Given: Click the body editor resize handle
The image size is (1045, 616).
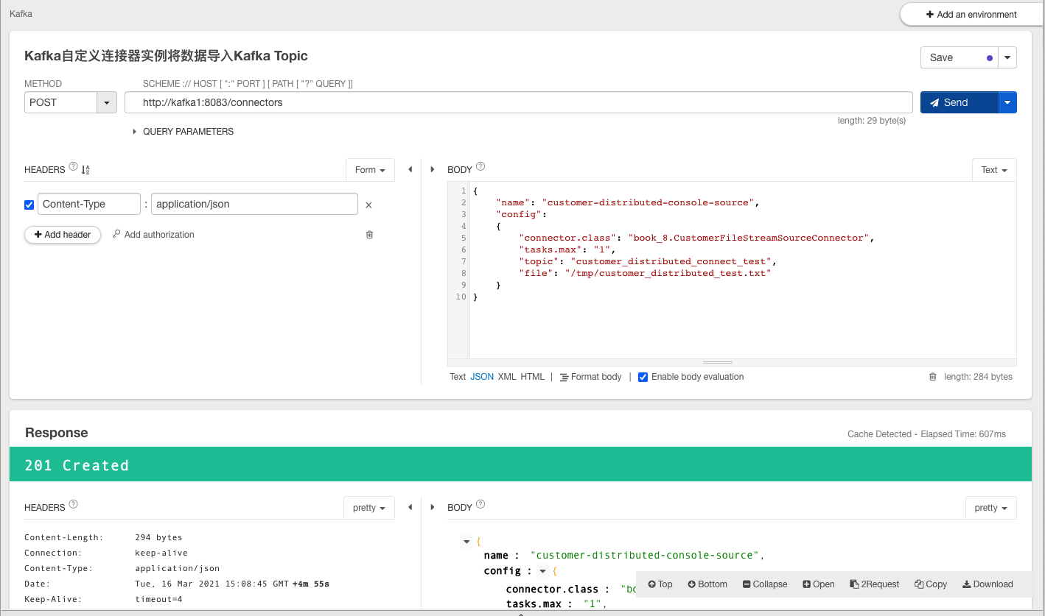Looking at the screenshot, I should coord(718,363).
